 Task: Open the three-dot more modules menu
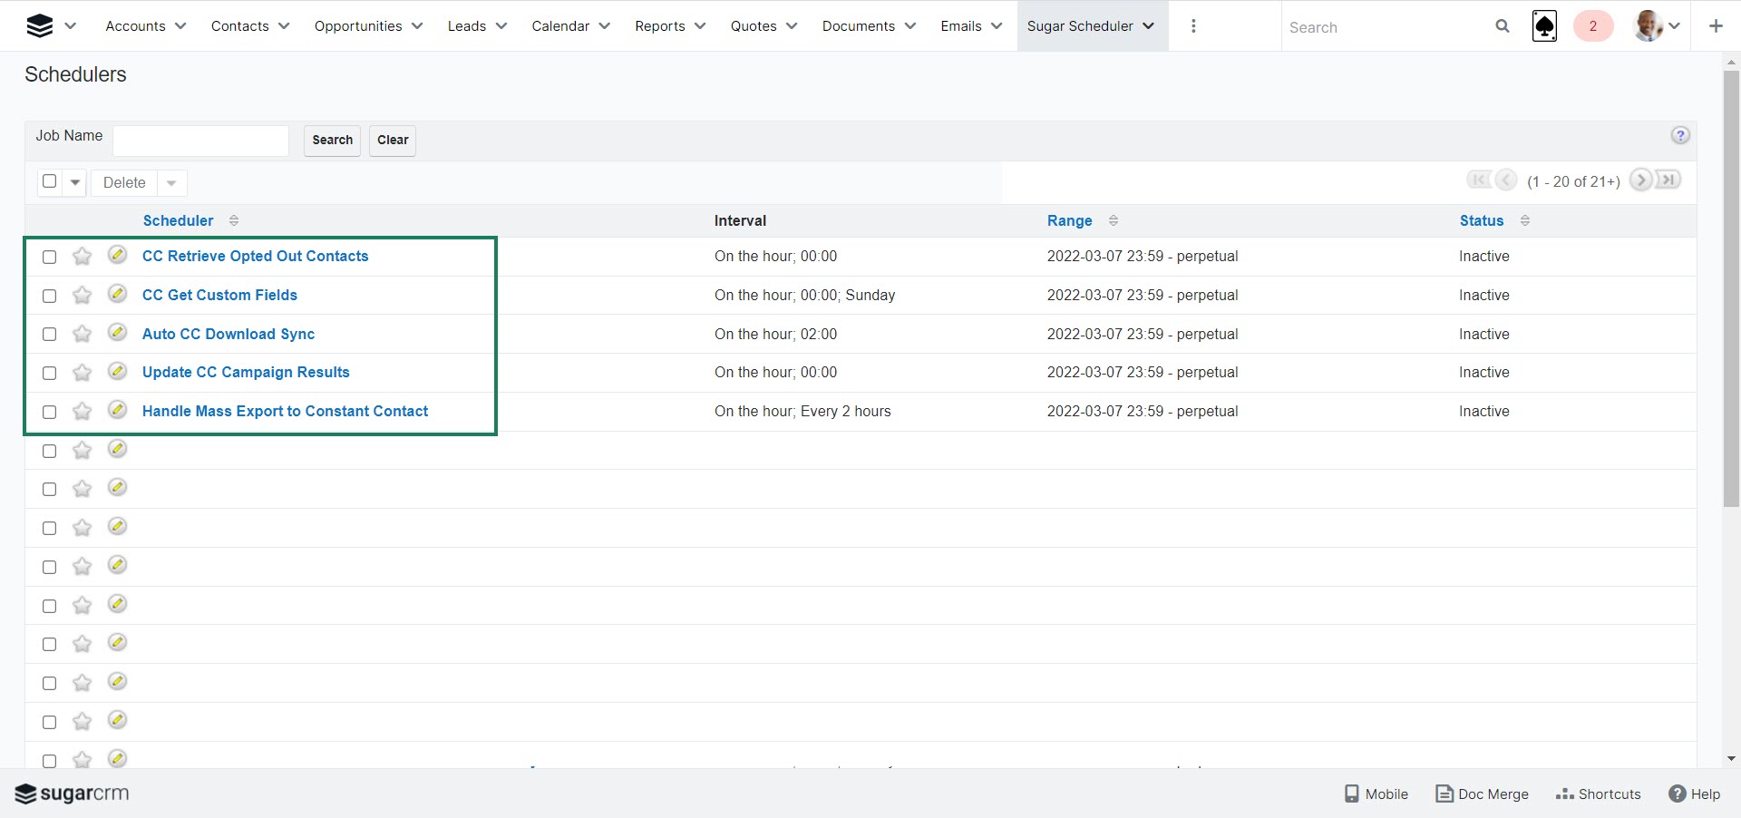point(1193,26)
